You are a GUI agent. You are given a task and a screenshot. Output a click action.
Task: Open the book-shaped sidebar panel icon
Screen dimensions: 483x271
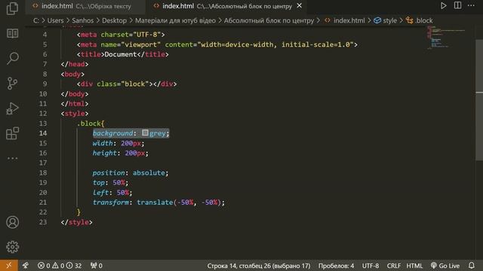[12, 33]
